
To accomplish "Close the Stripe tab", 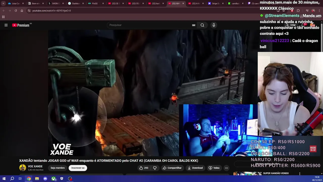I will pyautogui.click(x=223, y=4).
